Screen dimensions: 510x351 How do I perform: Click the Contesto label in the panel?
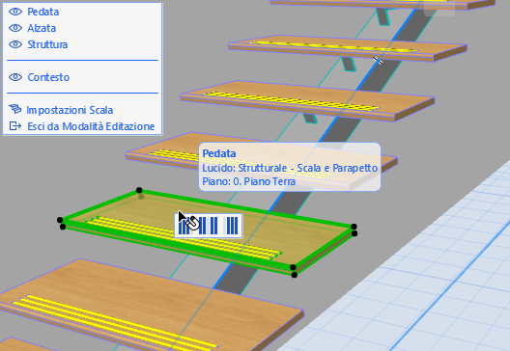coord(48,77)
